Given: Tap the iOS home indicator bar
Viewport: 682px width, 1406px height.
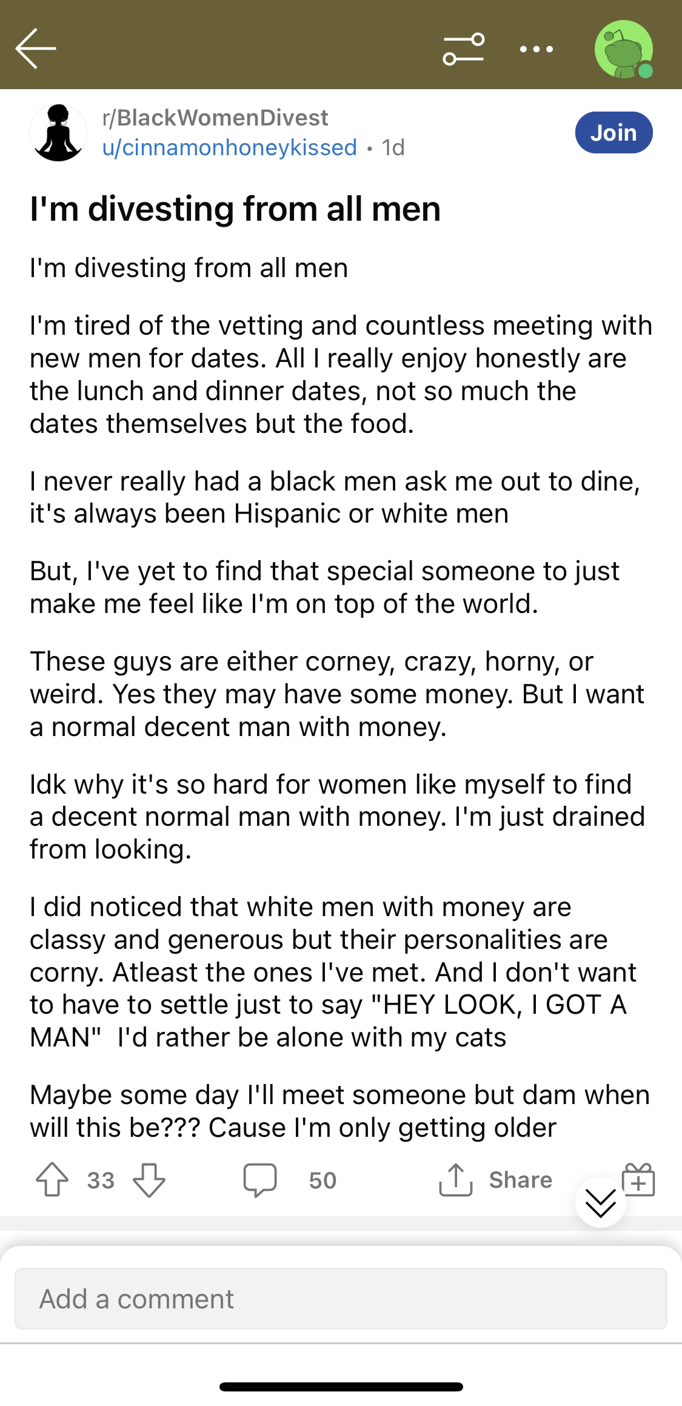Looking at the screenshot, I should pos(341,1387).
